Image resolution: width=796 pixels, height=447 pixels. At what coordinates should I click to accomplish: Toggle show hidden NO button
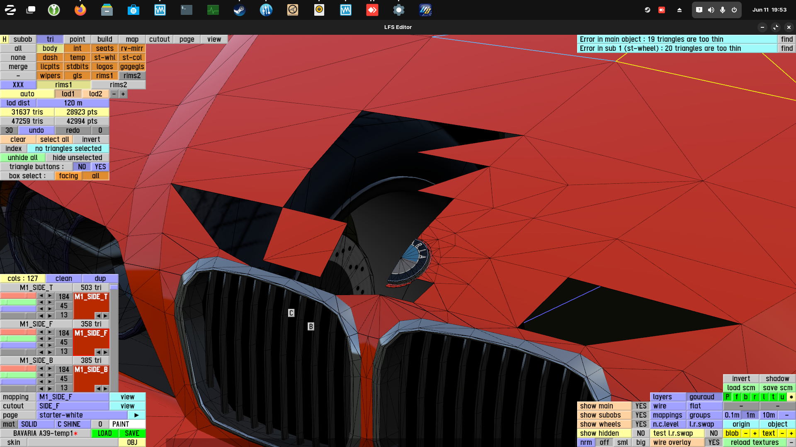641,433
